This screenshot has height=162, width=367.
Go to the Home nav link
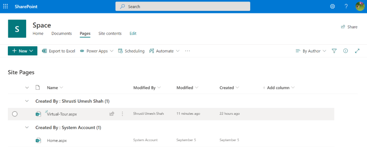[x=38, y=33]
